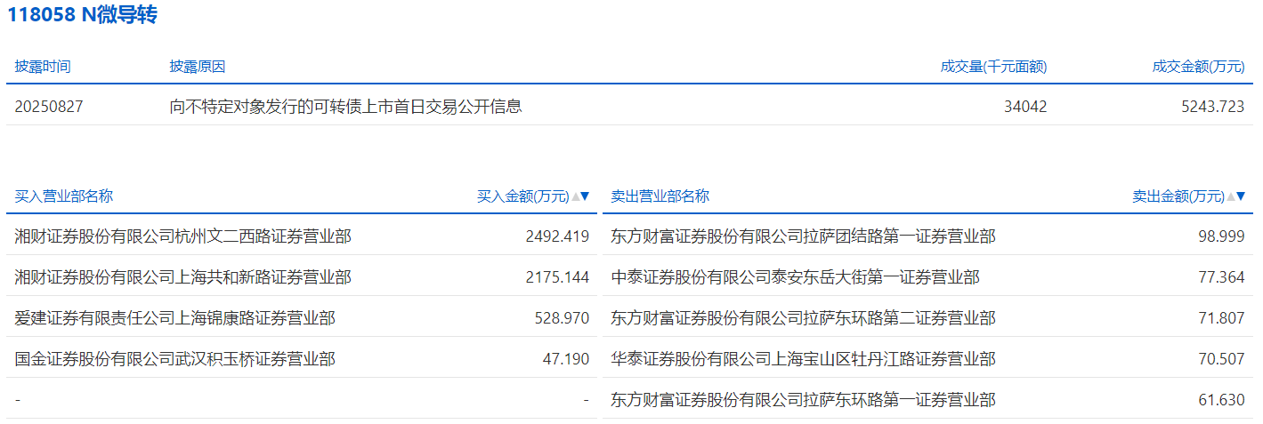Select seller 中泰证券泰安东岳大街第一证券营业部
The width and height of the screenshot is (1263, 424).
[795, 277]
